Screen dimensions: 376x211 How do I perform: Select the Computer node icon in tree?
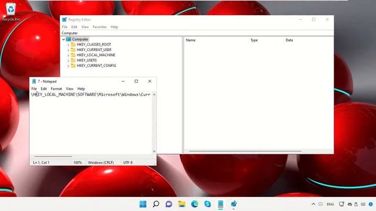pyautogui.click(x=69, y=39)
